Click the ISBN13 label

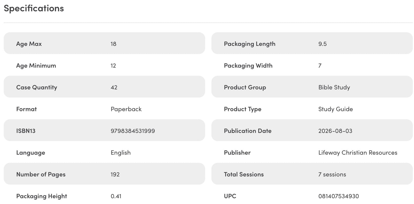tap(26, 131)
